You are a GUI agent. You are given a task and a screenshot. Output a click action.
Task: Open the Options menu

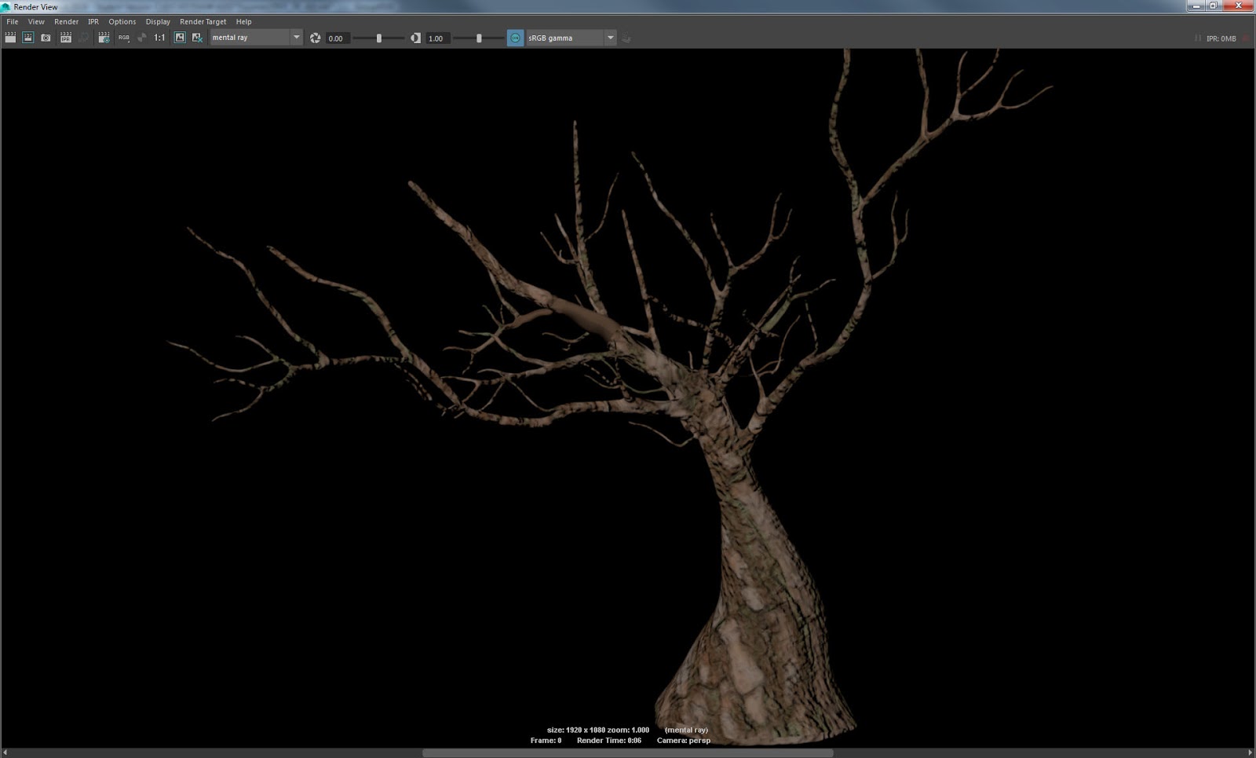[122, 21]
